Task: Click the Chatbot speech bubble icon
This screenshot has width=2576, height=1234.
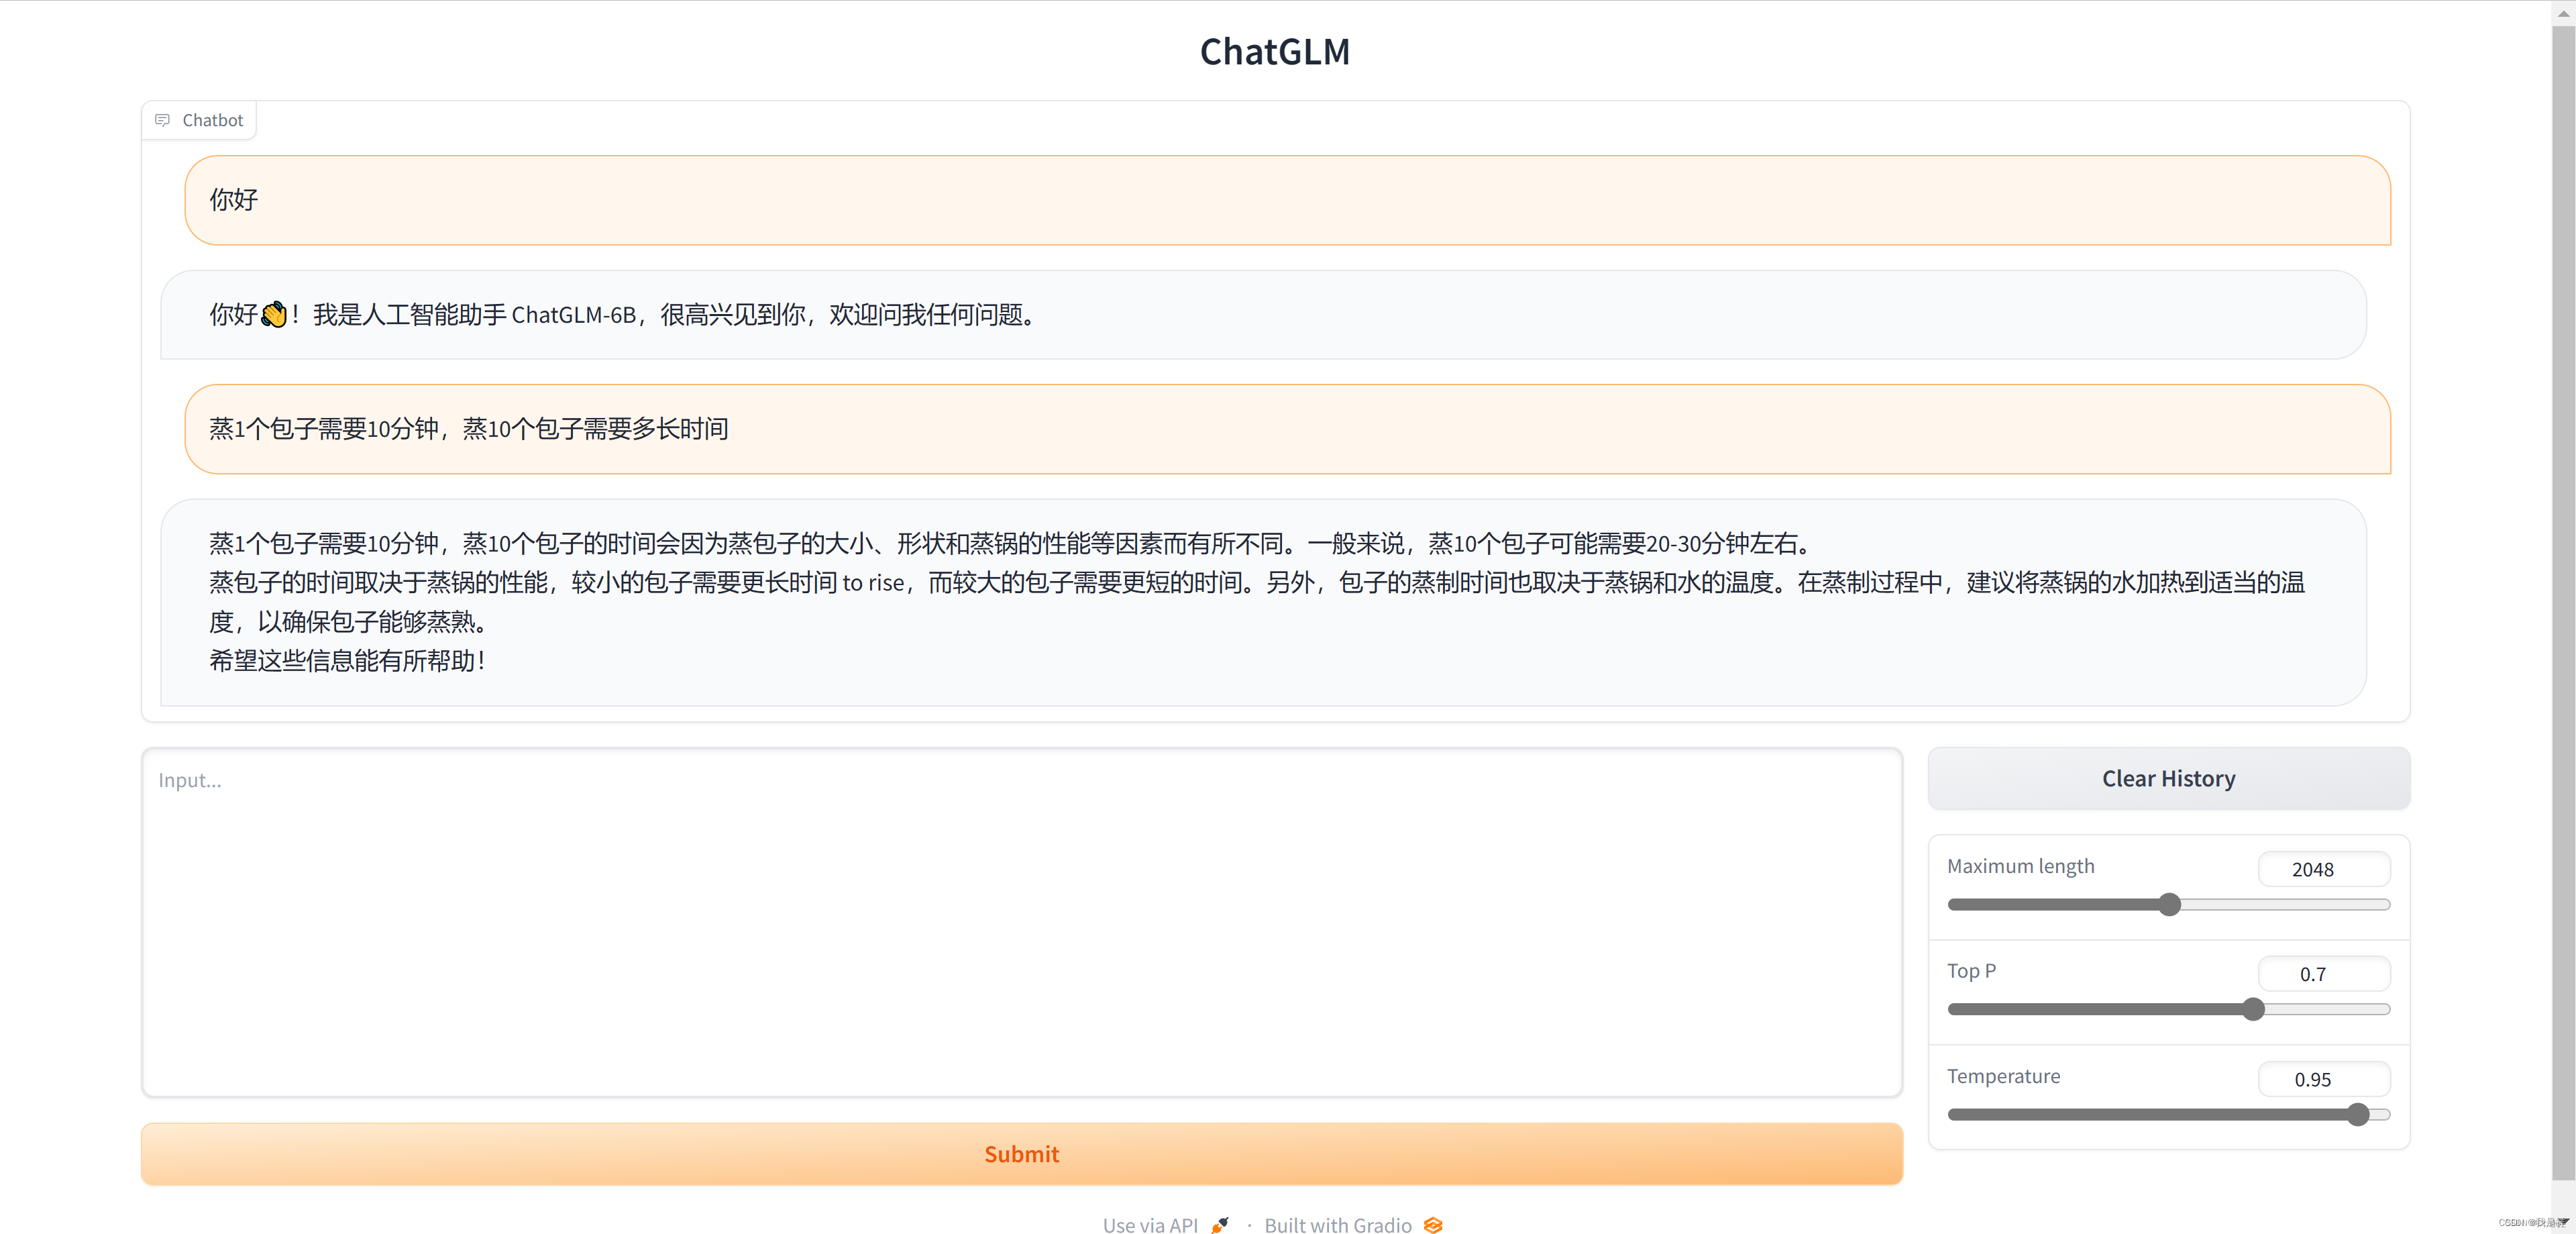Action: point(162,120)
